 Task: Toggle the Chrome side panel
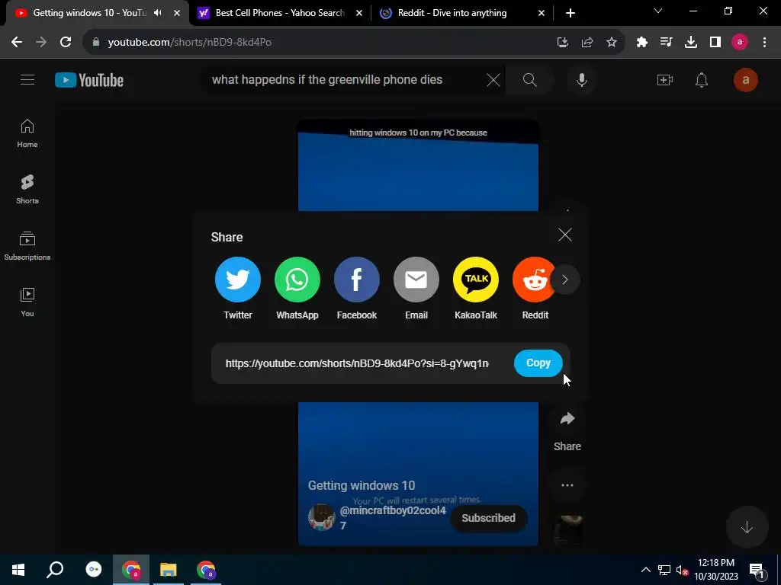click(x=715, y=43)
